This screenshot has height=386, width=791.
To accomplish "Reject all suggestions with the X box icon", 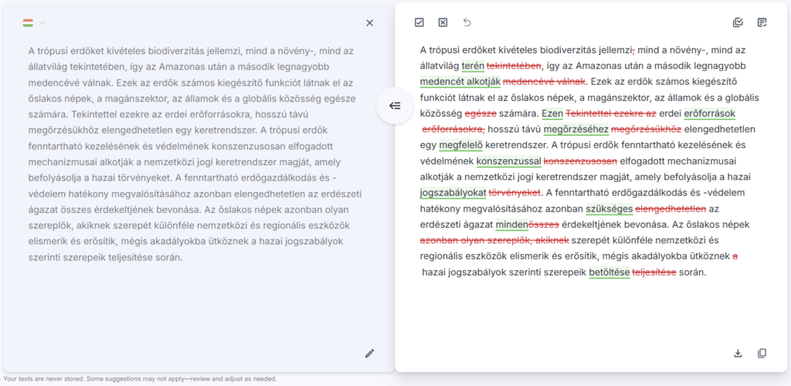I will pos(443,22).
